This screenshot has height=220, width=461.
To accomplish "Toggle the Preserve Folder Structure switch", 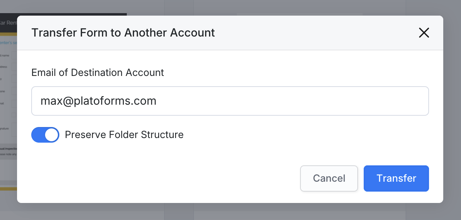I will 45,135.
